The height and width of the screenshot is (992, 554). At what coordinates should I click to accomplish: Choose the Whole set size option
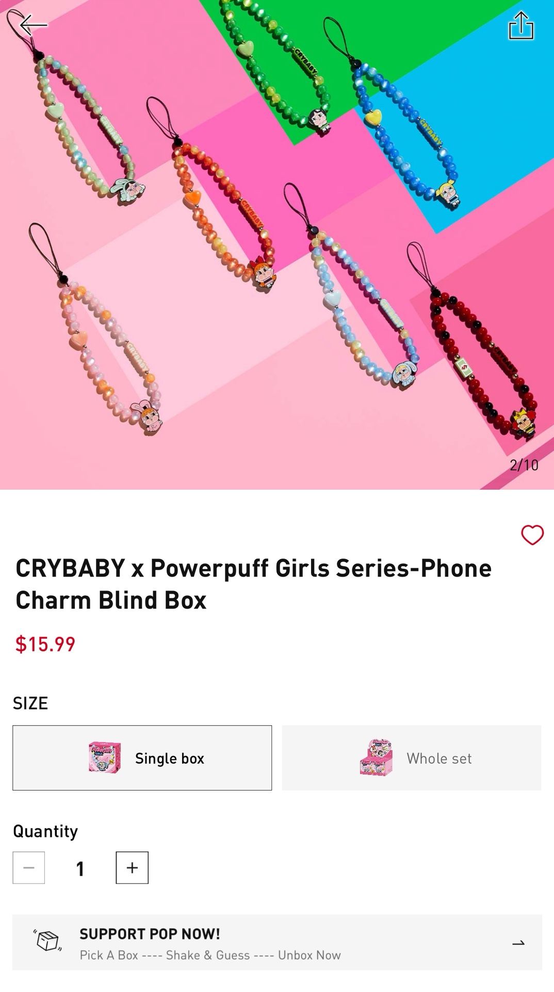click(x=412, y=758)
